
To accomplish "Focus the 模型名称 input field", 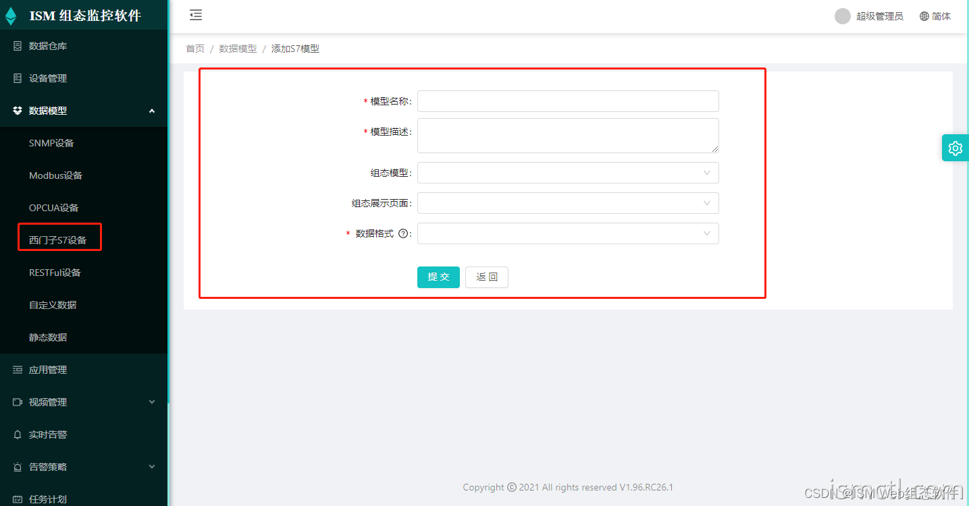I will click(x=568, y=101).
